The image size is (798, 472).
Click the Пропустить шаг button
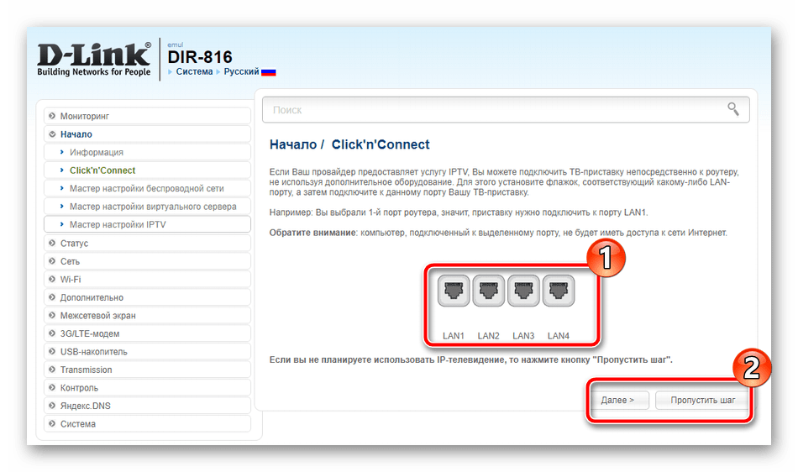702,401
